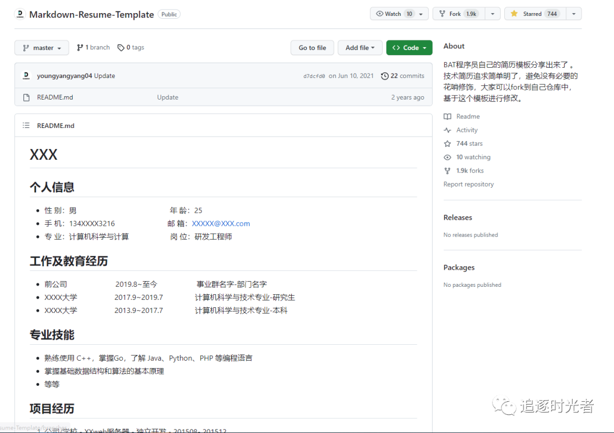Click the XXX resume title heading
This screenshot has width=614, height=433.
coord(43,155)
